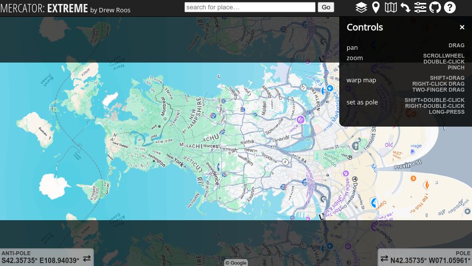Click swap arrows beside POLE coordinates
Viewport: 472px width, 266px height.
pyautogui.click(x=384, y=259)
